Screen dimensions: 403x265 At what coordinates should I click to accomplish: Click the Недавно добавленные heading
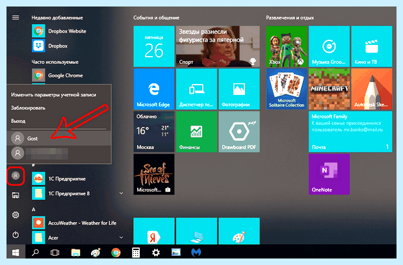[x=57, y=18]
